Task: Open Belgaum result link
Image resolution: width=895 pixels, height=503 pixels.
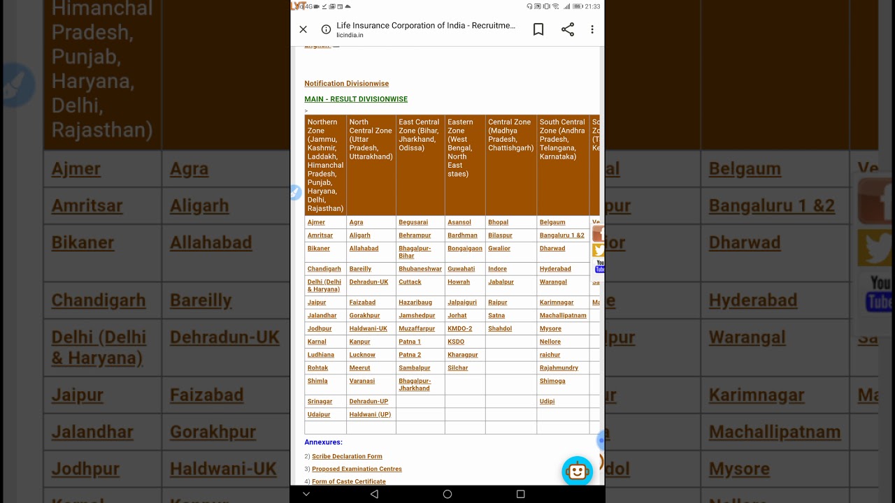Action: (552, 222)
